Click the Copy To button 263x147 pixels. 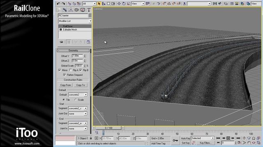pos(81,85)
